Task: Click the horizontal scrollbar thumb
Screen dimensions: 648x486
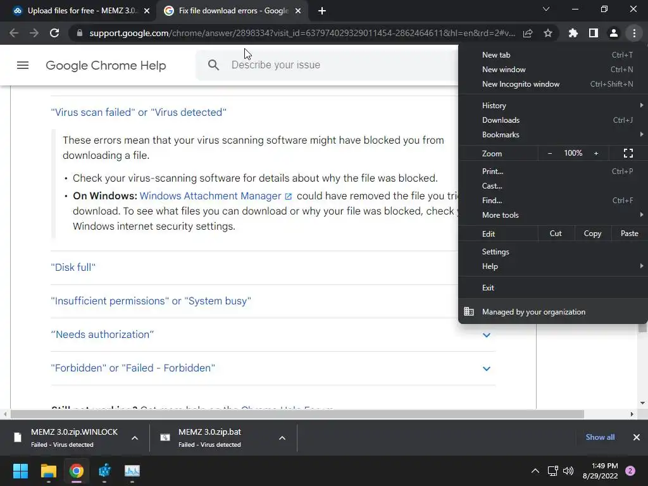Action: click(x=297, y=414)
